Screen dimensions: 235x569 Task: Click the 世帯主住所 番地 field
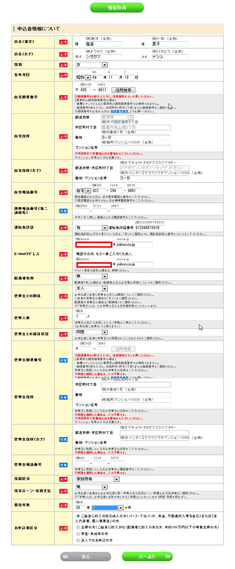click(x=136, y=395)
